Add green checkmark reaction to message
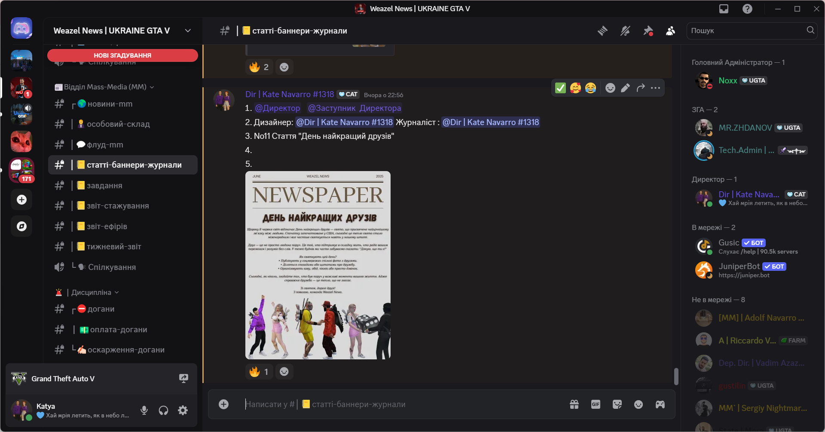 [560, 88]
